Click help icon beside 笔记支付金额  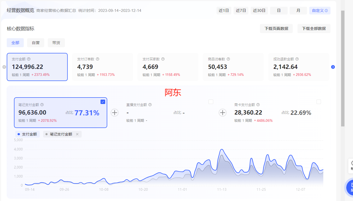[x=42, y=105]
